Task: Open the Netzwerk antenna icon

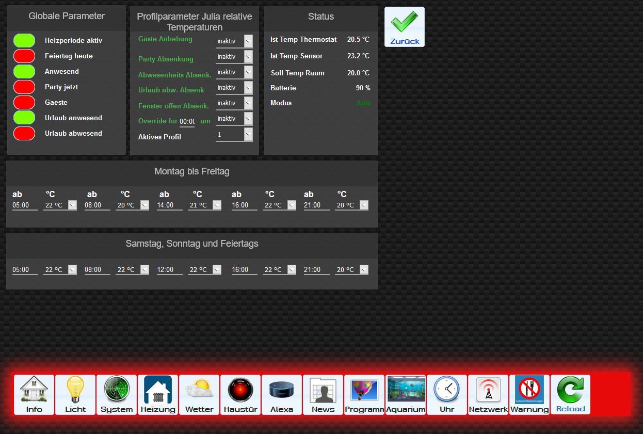Action: click(x=488, y=395)
